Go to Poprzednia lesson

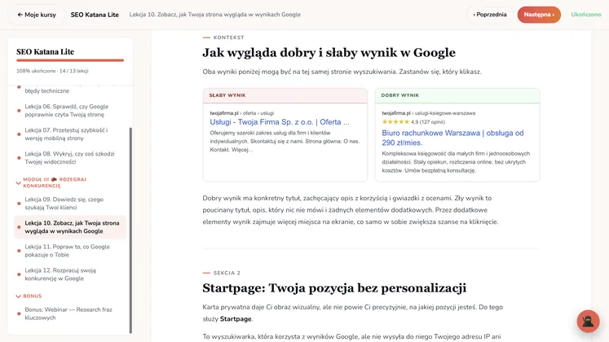click(x=490, y=15)
